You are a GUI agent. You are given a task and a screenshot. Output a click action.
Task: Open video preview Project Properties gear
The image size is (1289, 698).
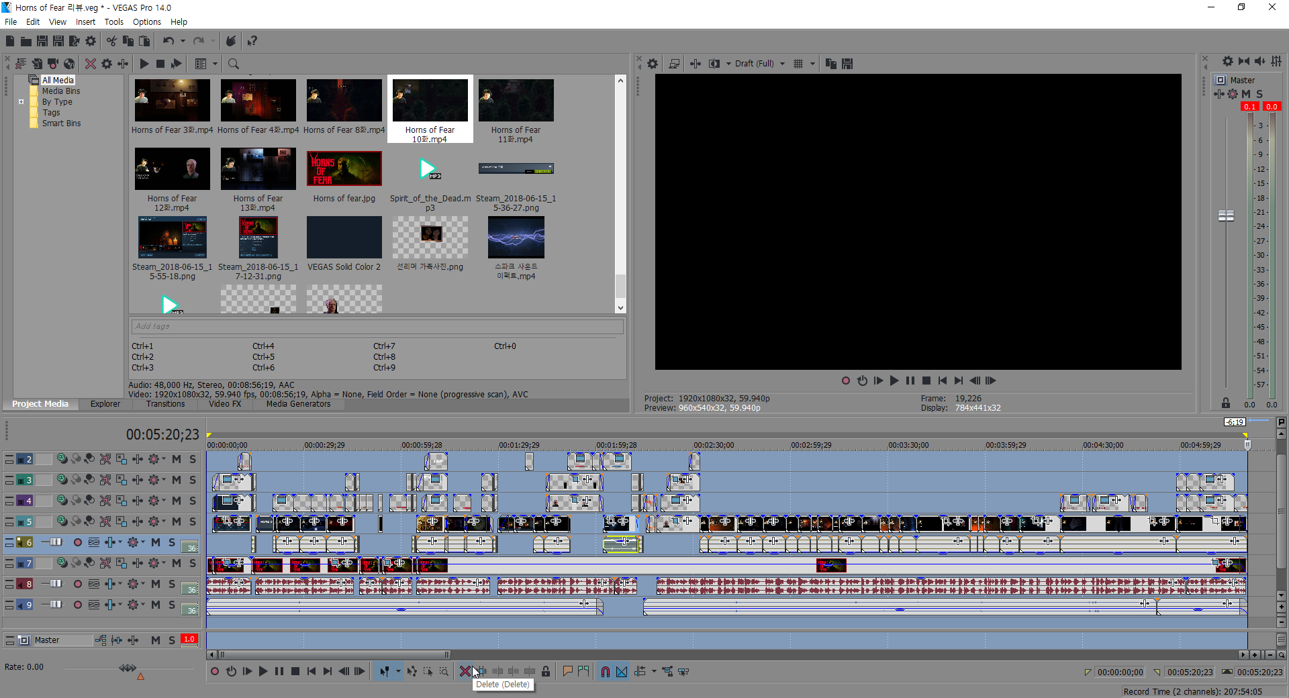[653, 64]
